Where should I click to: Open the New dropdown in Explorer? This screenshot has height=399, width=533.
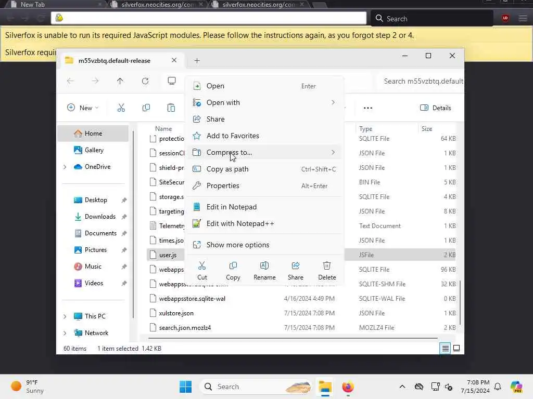pos(83,108)
